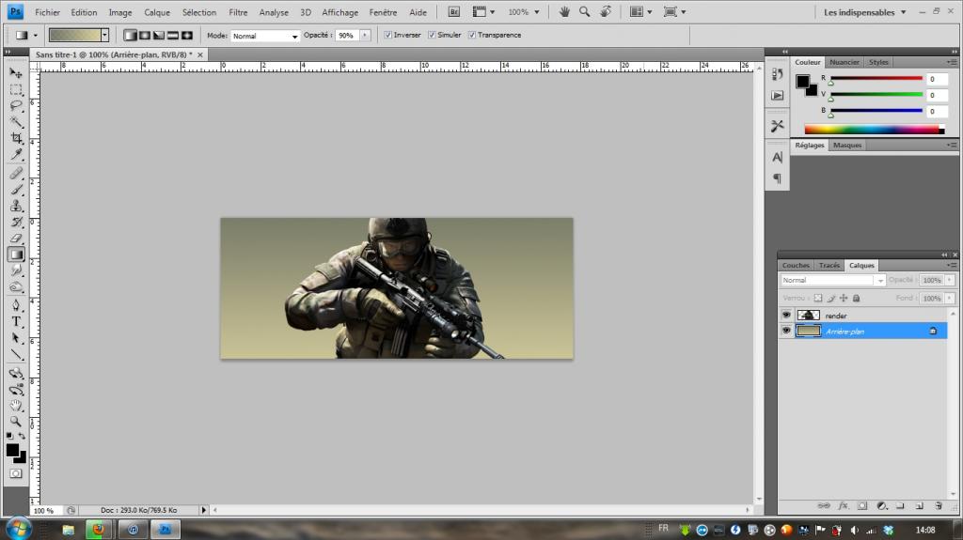Image resolution: width=963 pixels, height=540 pixels.
Task: Select the Clone Stamp tool
Action: tap(16, 207)
